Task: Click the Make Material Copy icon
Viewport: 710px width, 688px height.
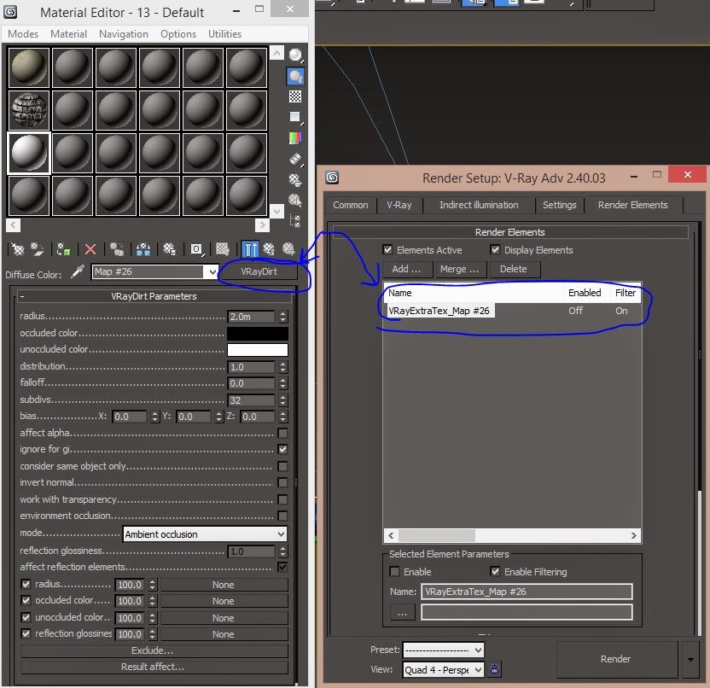Action: click(117, 249)
